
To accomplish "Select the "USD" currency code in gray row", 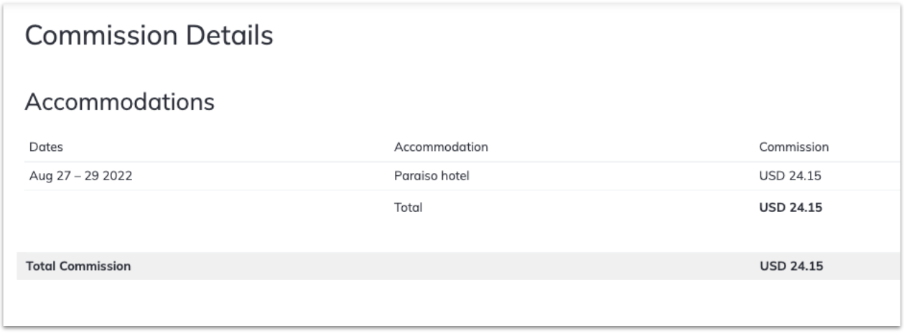I will click(x=771, y=266).
